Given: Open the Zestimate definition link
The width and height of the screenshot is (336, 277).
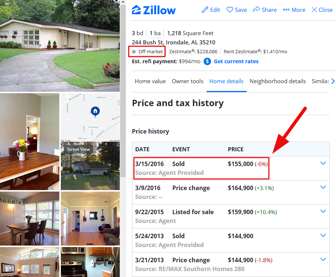Looking at the screenshot, I should tap(181, 51).
